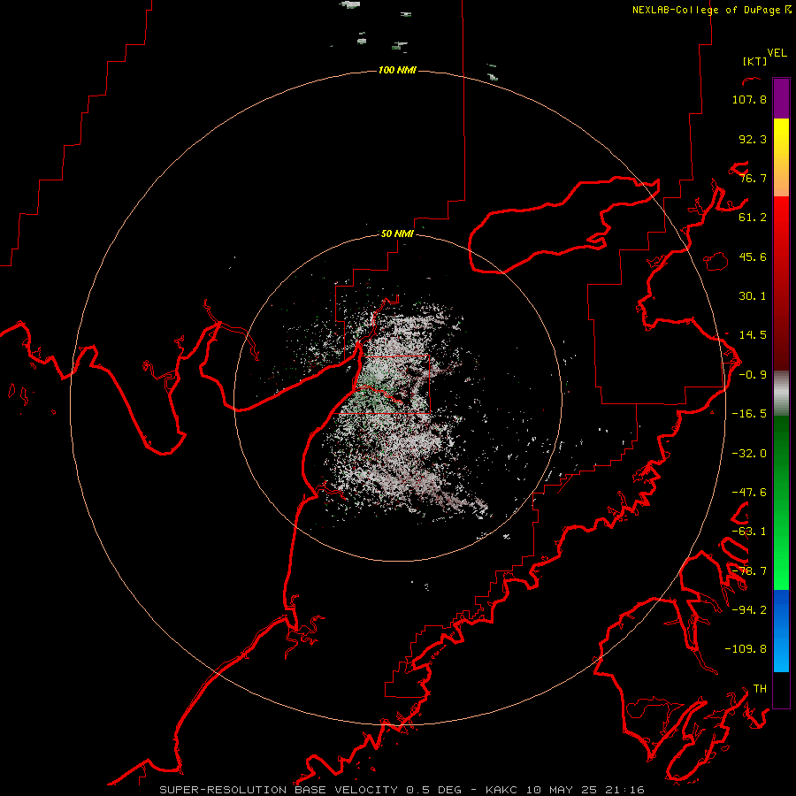Click the -78.7 velocity scale value
Screen dimensions: 796x796
(x=749, y=571)
